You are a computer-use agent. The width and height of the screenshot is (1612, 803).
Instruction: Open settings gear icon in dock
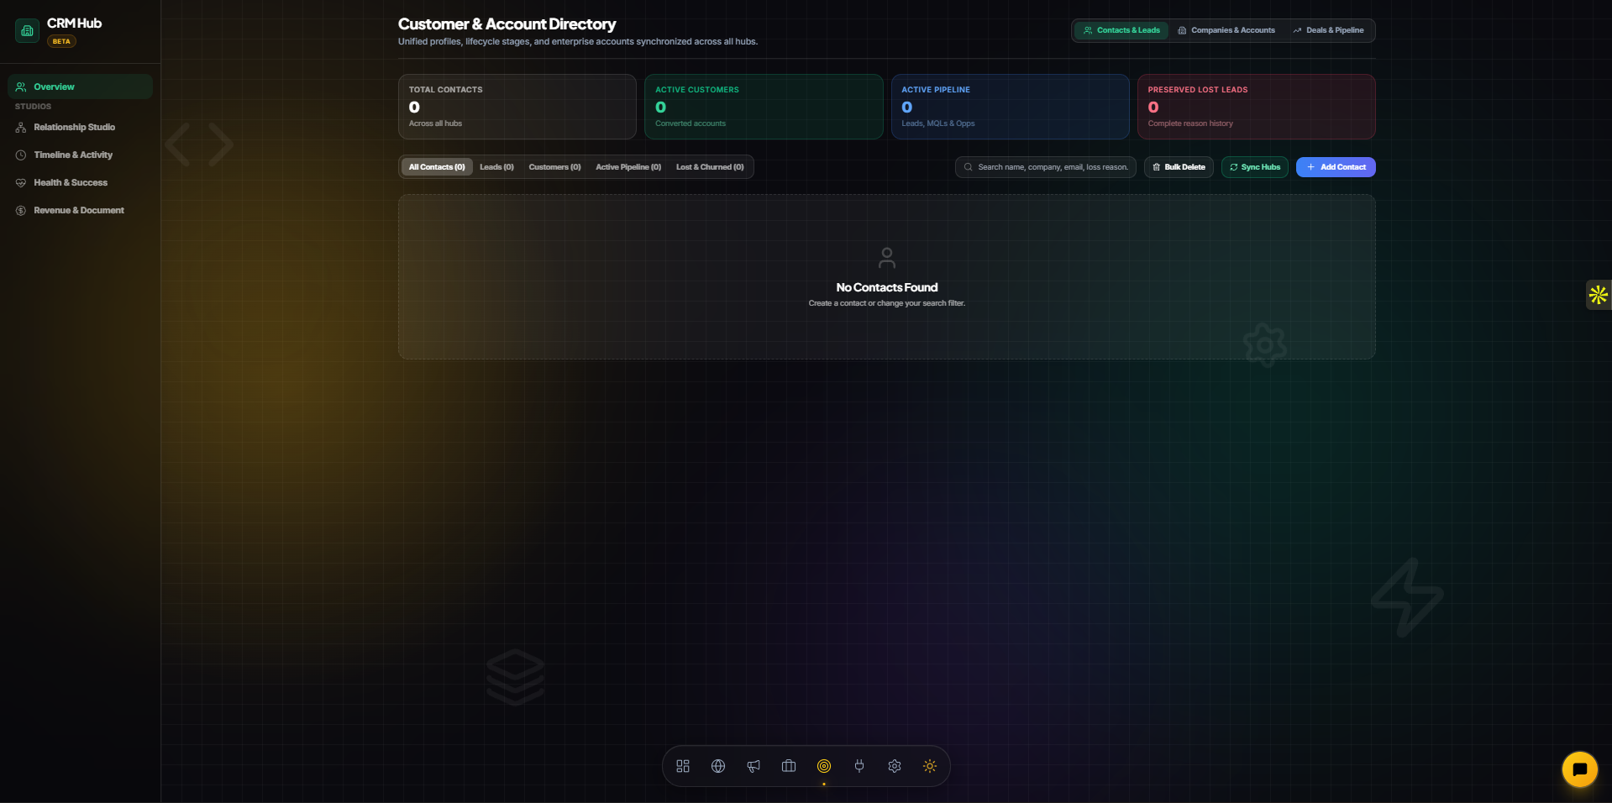(x=895, y=766)
